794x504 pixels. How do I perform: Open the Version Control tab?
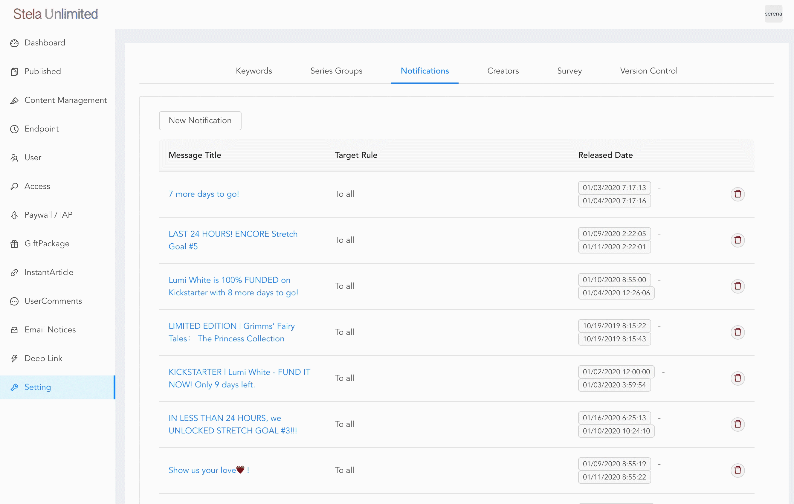point(648,71)
